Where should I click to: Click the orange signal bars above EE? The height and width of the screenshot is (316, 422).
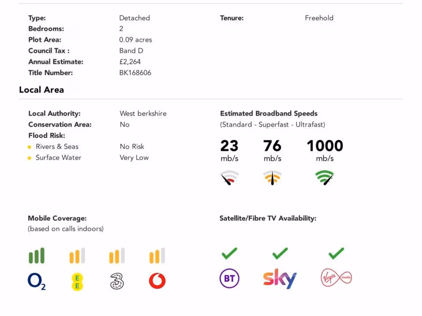point(77,256)
